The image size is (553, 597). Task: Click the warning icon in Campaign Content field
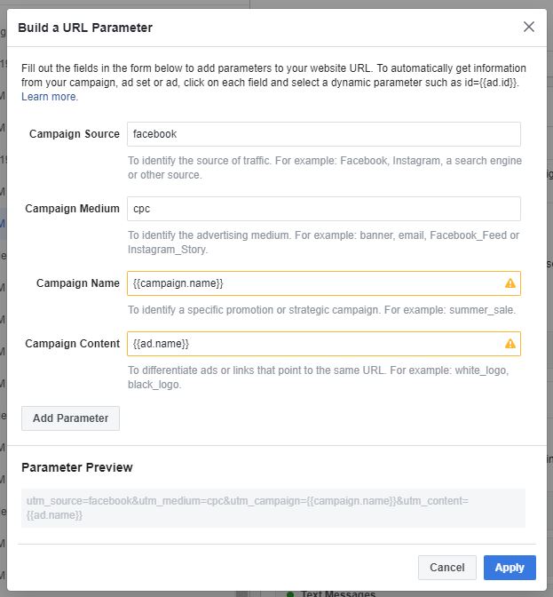(x=510, y=344)
